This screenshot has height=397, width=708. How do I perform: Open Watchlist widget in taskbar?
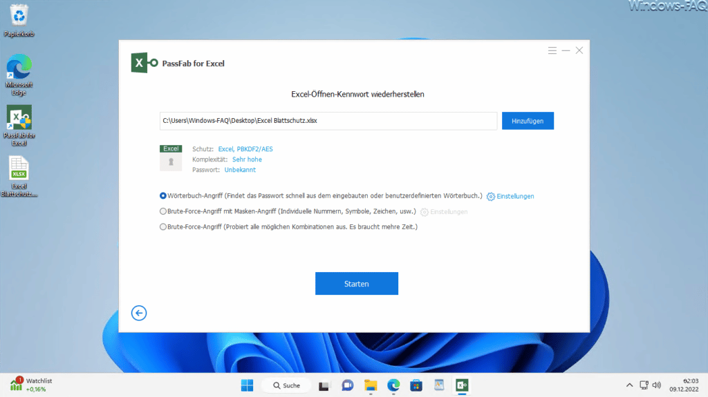30,385
